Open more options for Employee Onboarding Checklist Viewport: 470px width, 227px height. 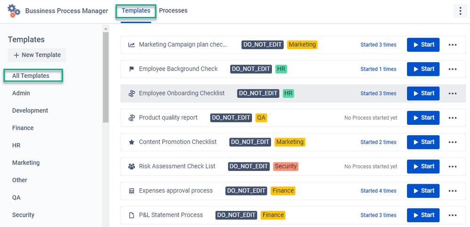click(453, 93)
